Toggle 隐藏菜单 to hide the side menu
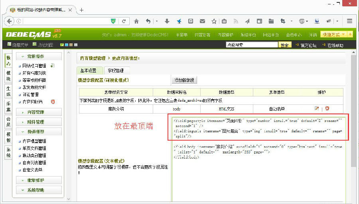 click(x=18, y=45)
